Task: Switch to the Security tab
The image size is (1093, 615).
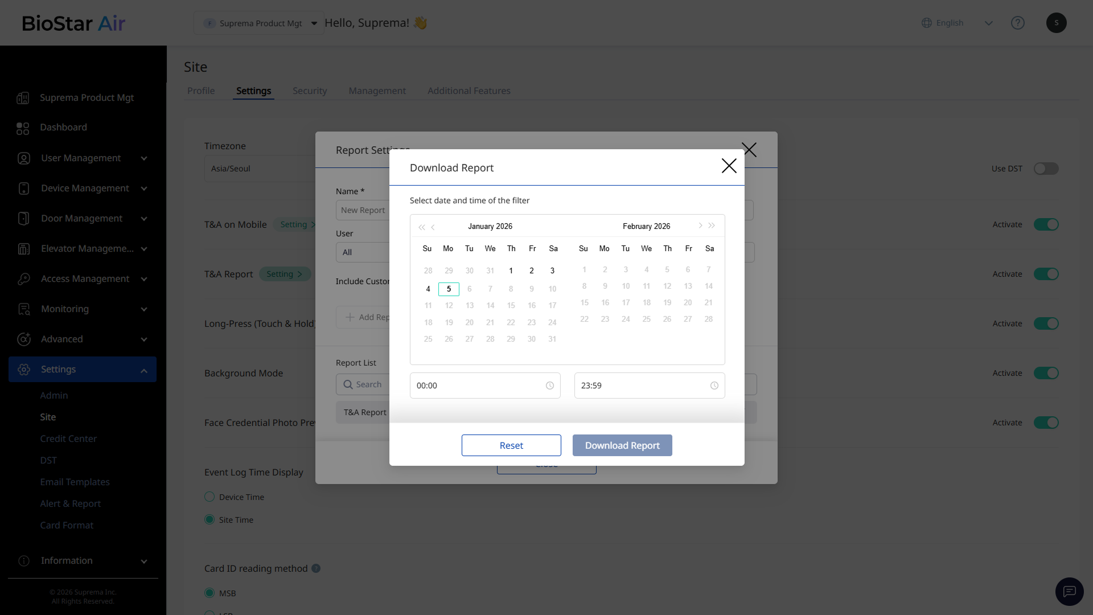Action: (310, 91)
